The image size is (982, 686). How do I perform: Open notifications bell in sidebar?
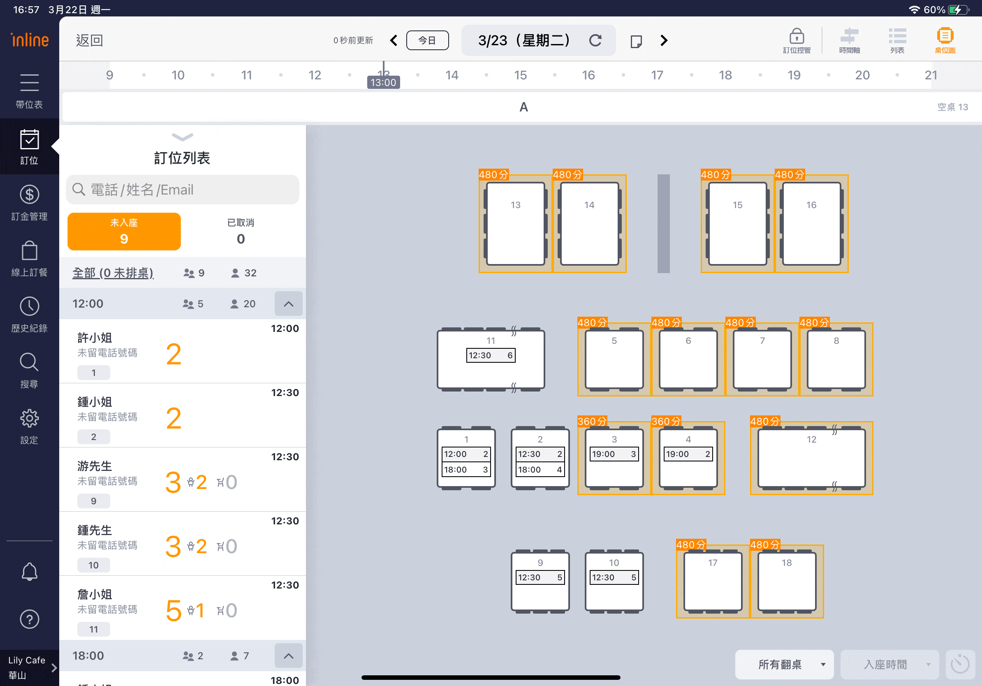(29, 572)
